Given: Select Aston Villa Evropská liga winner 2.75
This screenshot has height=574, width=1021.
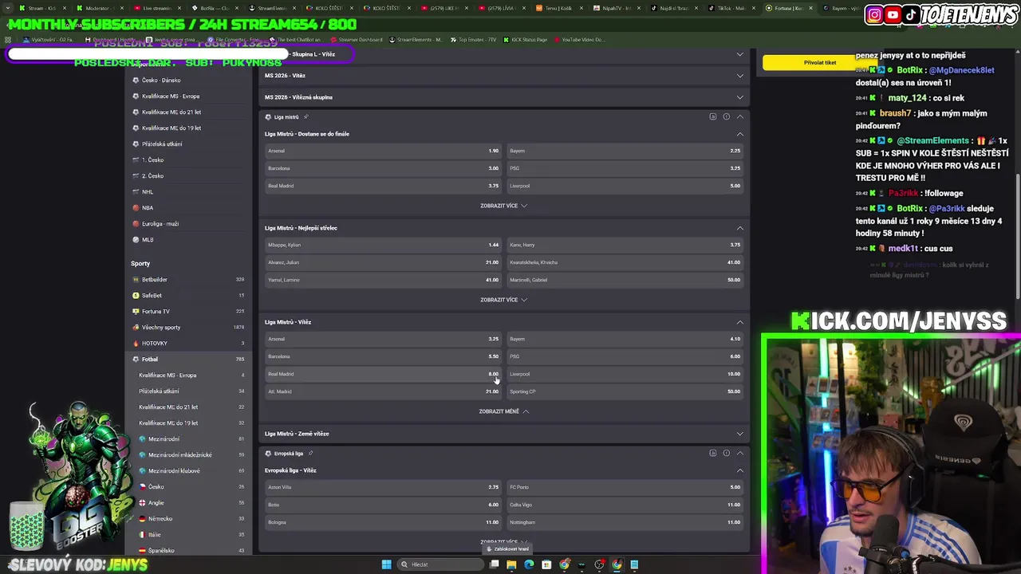Looking at the screenshot, I should pos(383,487).
